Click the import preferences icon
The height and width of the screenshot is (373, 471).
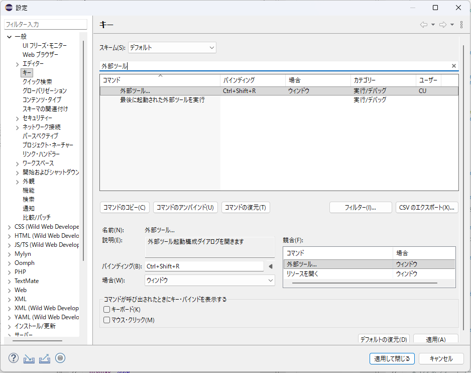click(29, 358)
